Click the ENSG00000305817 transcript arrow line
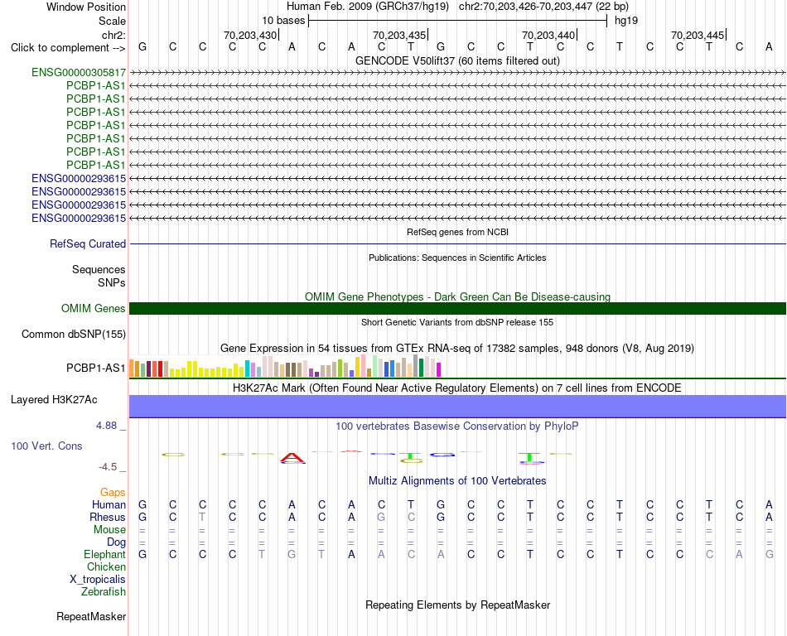787x636 pixels. click(x=457, y=73)
